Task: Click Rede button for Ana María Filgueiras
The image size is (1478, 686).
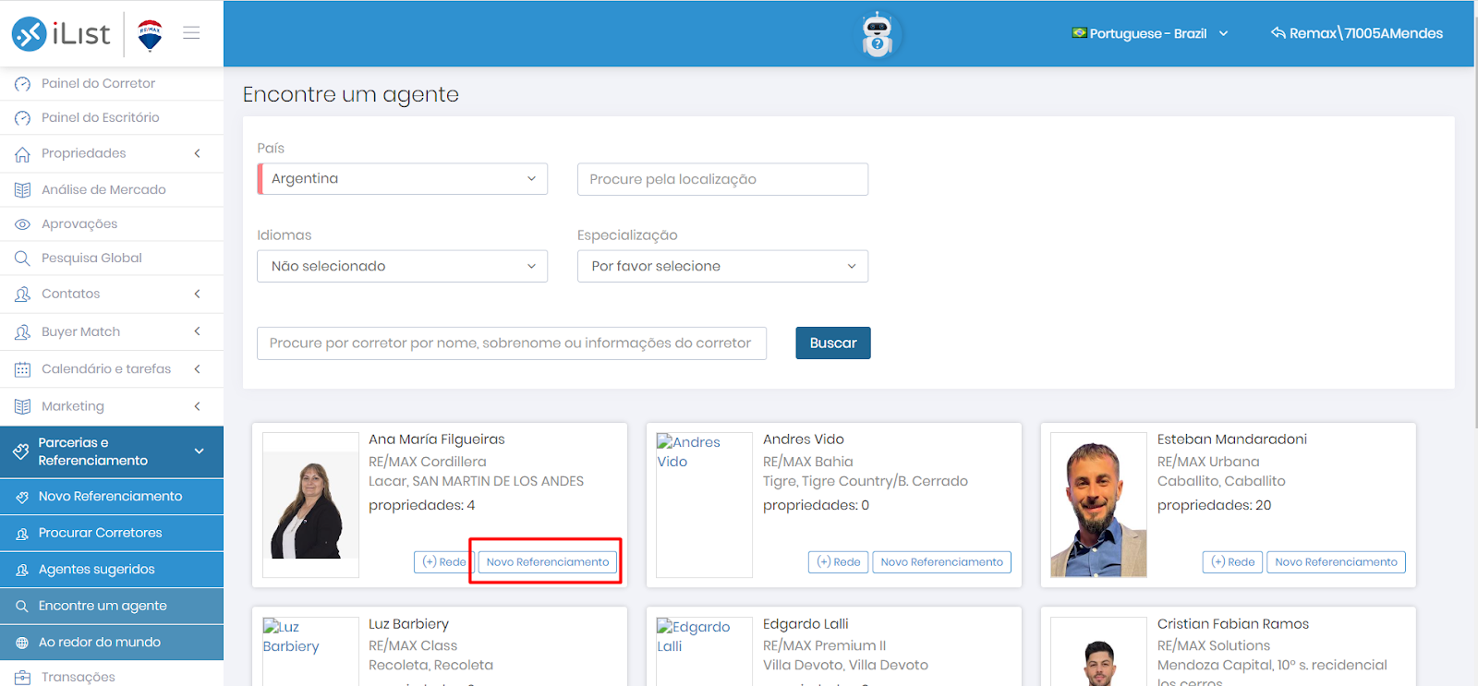Action: (444, 561)
